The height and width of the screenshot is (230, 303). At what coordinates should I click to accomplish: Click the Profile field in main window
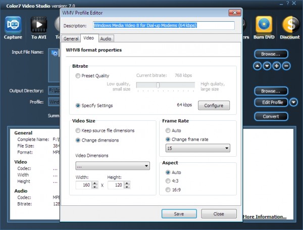(x=54, y=102)
